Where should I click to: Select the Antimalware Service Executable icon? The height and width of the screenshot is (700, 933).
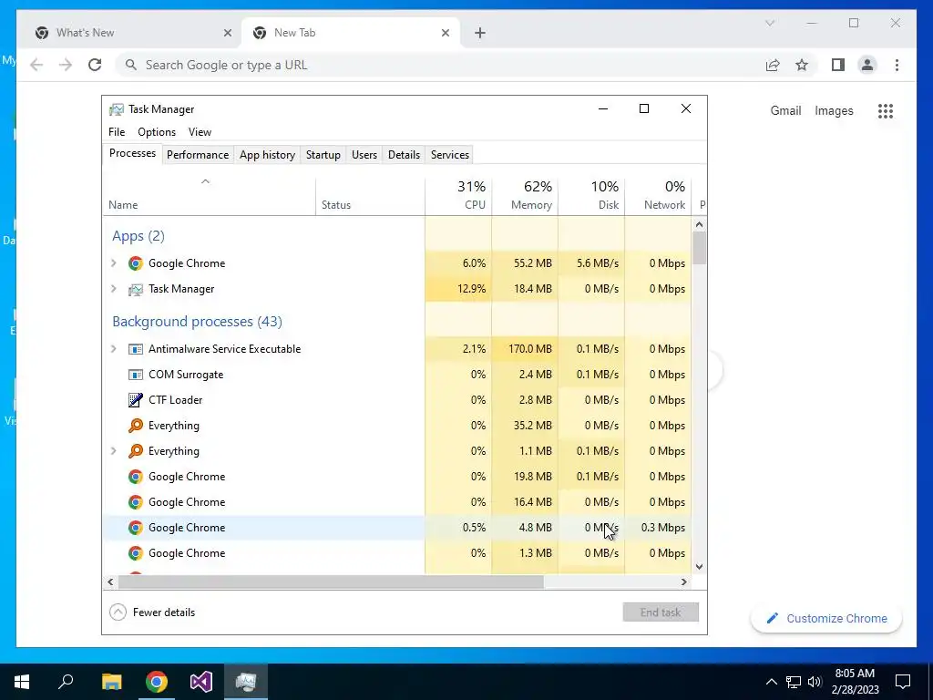pos(136,349)
